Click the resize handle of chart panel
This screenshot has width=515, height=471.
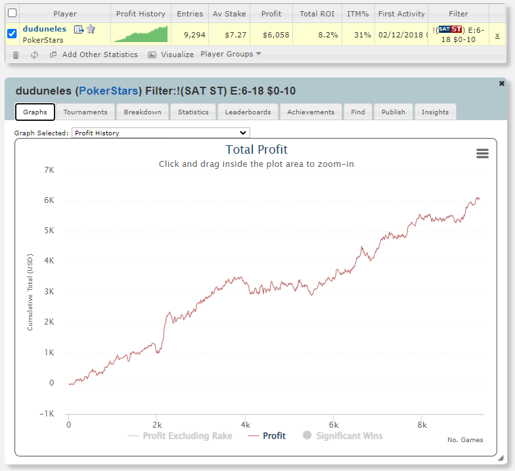pyautogui.click(x=501, y=459)
